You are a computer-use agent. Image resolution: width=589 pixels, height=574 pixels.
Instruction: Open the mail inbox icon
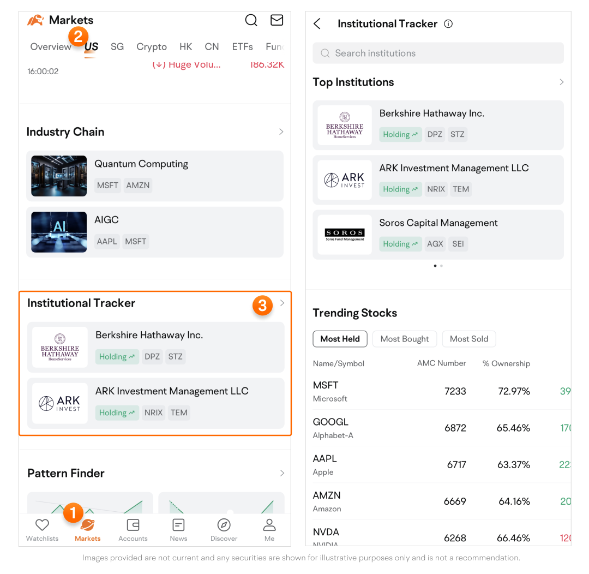point(277,20)
